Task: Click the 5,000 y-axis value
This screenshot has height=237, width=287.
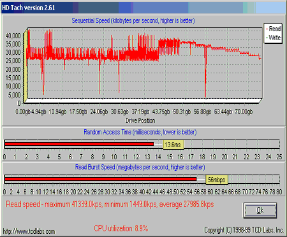Action: point(15,95)
